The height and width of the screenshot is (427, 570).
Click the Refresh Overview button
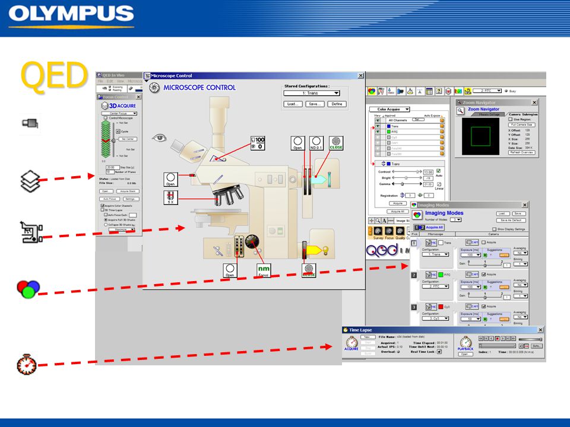coord(522,152)
